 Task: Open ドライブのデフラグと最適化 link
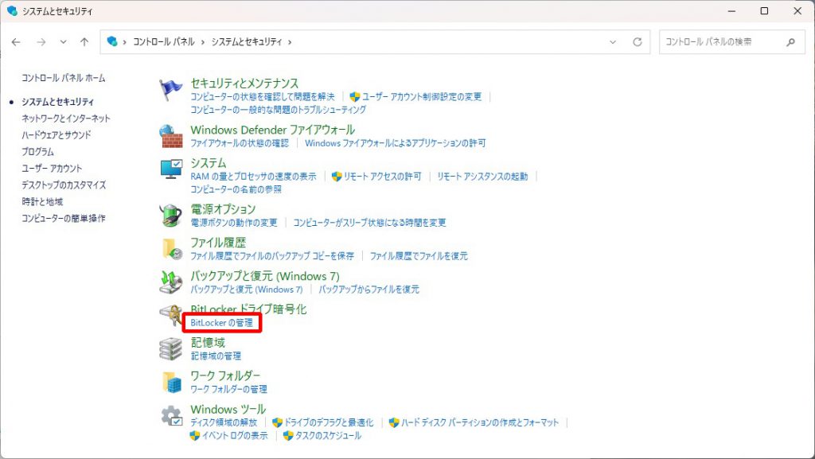click(329, 422)
